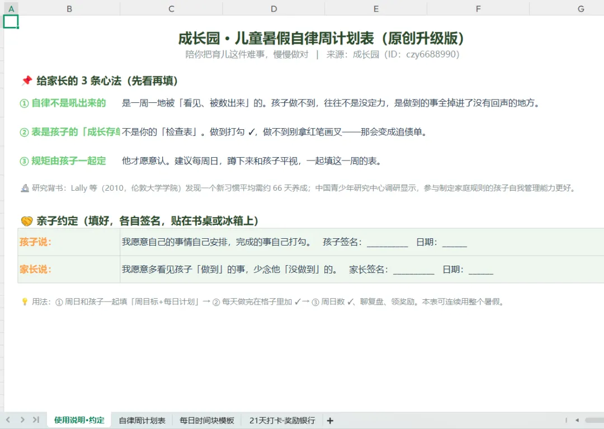Viewport: 604px width, 429px height.
Task: Click the cell with 孩子签名 line
Action: [362, 242]
